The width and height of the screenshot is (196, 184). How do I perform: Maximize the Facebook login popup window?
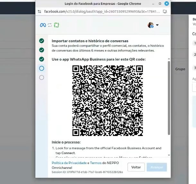coord(160,4)
